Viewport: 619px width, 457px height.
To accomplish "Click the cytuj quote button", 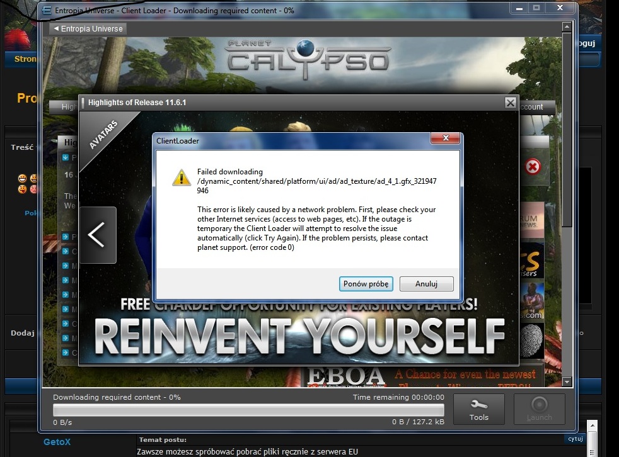I will click(x=574, y=439).
